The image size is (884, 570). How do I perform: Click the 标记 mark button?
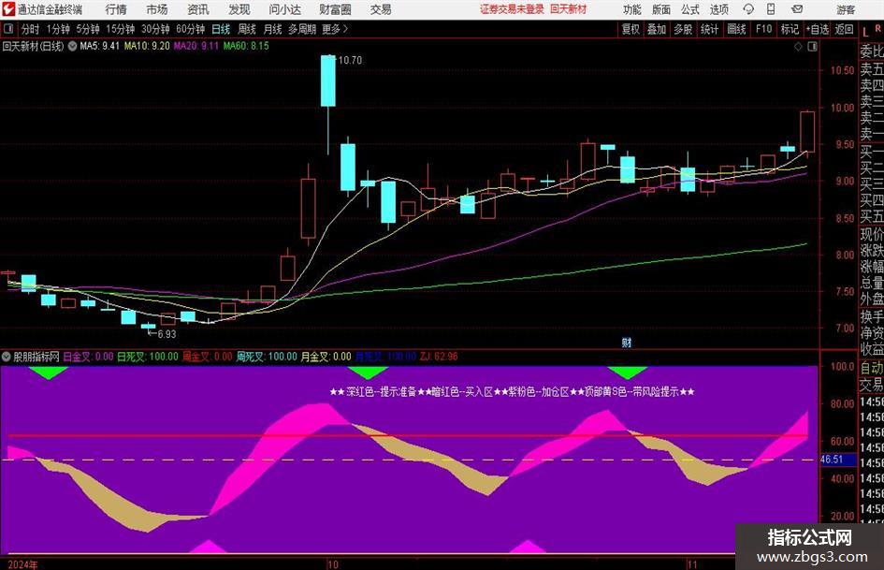(x=790, y=29)
